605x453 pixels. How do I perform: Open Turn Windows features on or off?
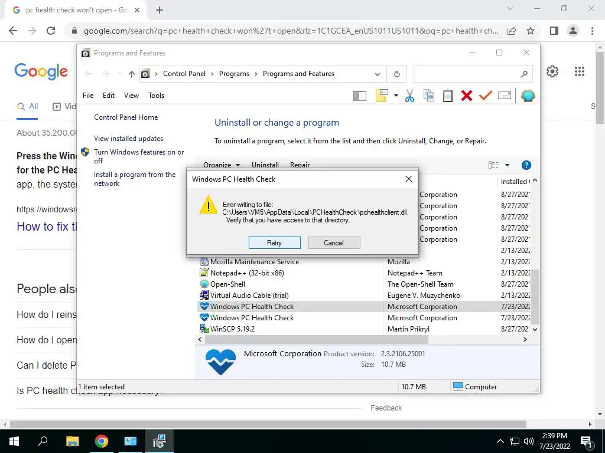[x=139, y=156]
